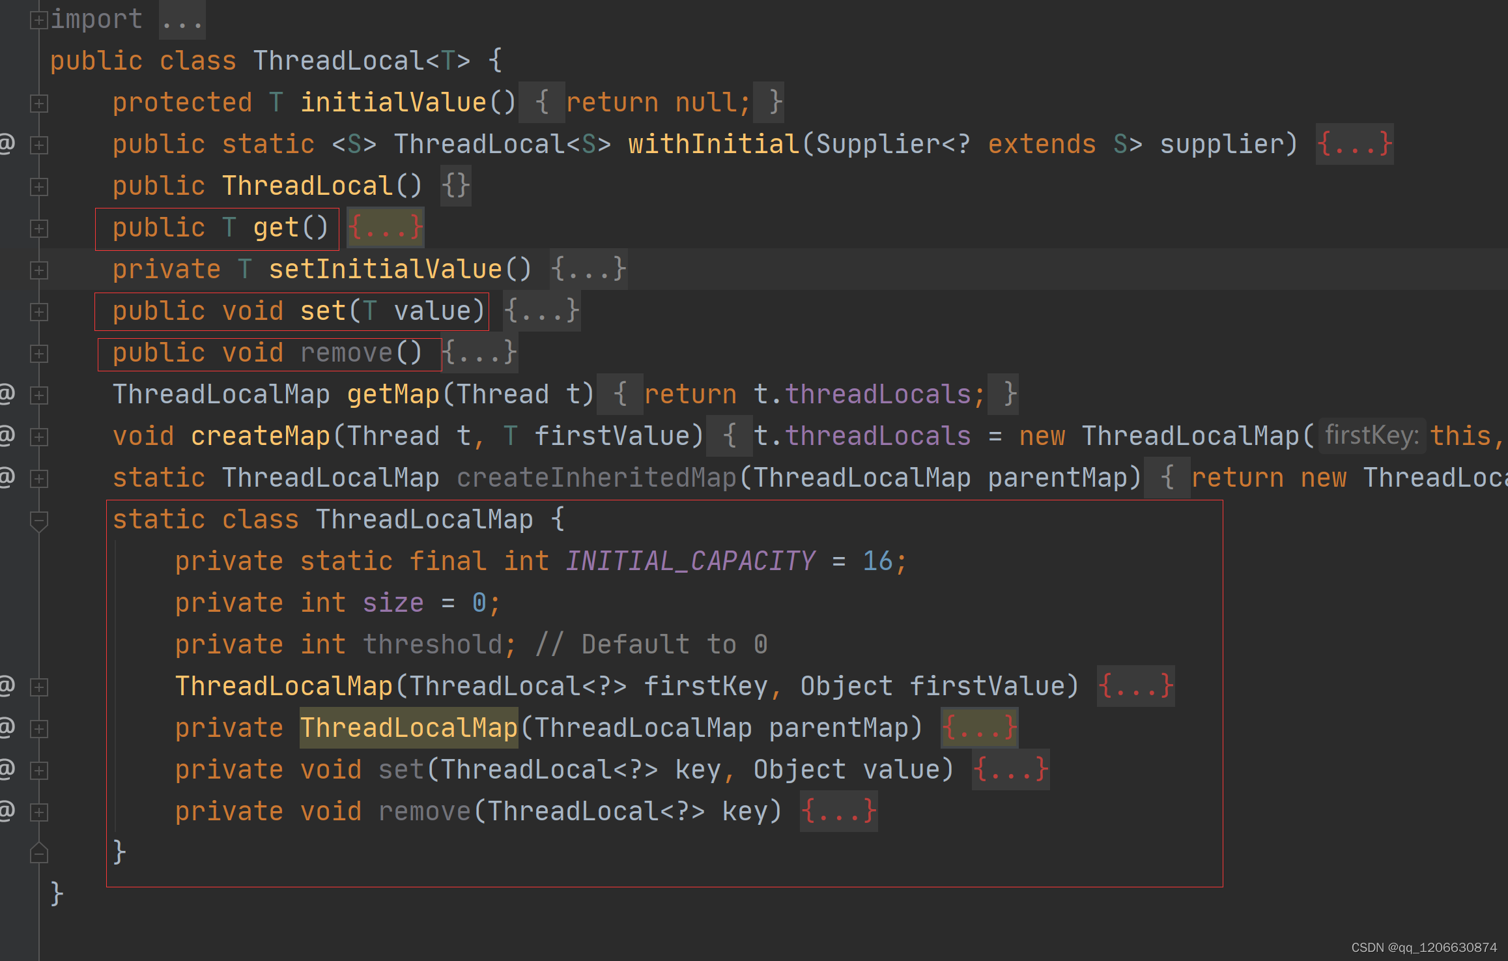Expand folded body {...} of get()
The height and width of the screenshot is (961, 1508).
[386, 227]
